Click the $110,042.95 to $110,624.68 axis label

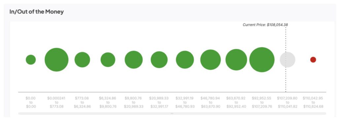tap(313, 102)
